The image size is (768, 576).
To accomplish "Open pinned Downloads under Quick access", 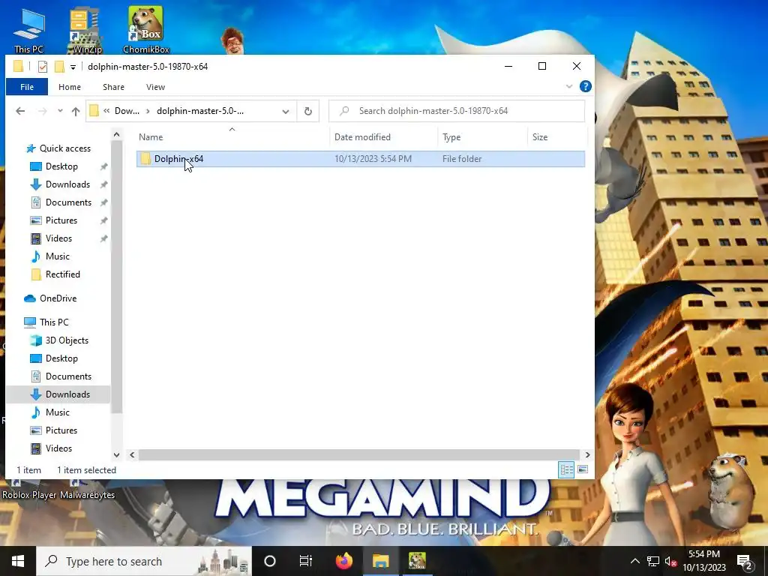I will [x=67, y=184].
